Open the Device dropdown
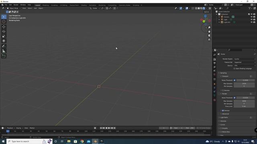Viewport: 257px width, 144px height. (x=245, y=66)
